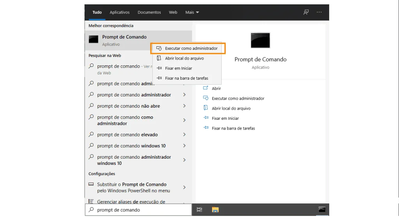Expand chevron for 'prompt de comando administrador windows 10'

184,160
